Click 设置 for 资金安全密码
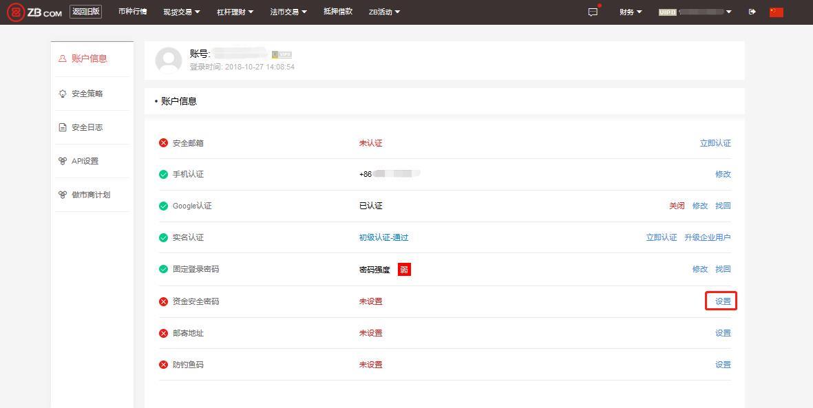 pyautogui.click(x=722, y=301)
